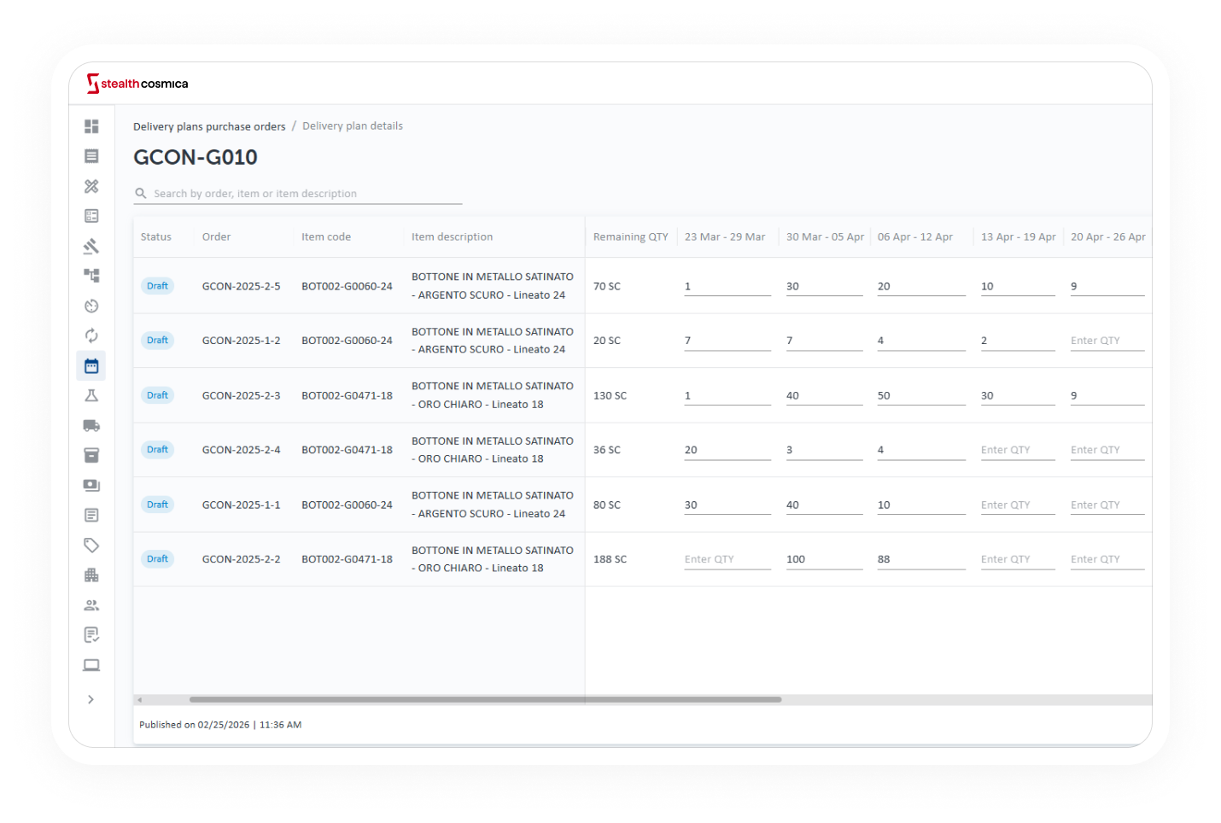
Task: Open the flask lab icon in sidebar
Action: click(91, 395)
